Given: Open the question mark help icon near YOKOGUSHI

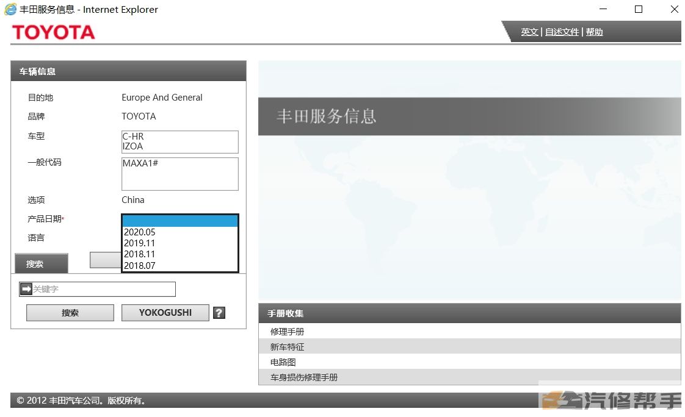Looking at the screenshot, I should pos(219,313).
